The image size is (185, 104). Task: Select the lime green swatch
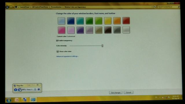click(99, 21)
